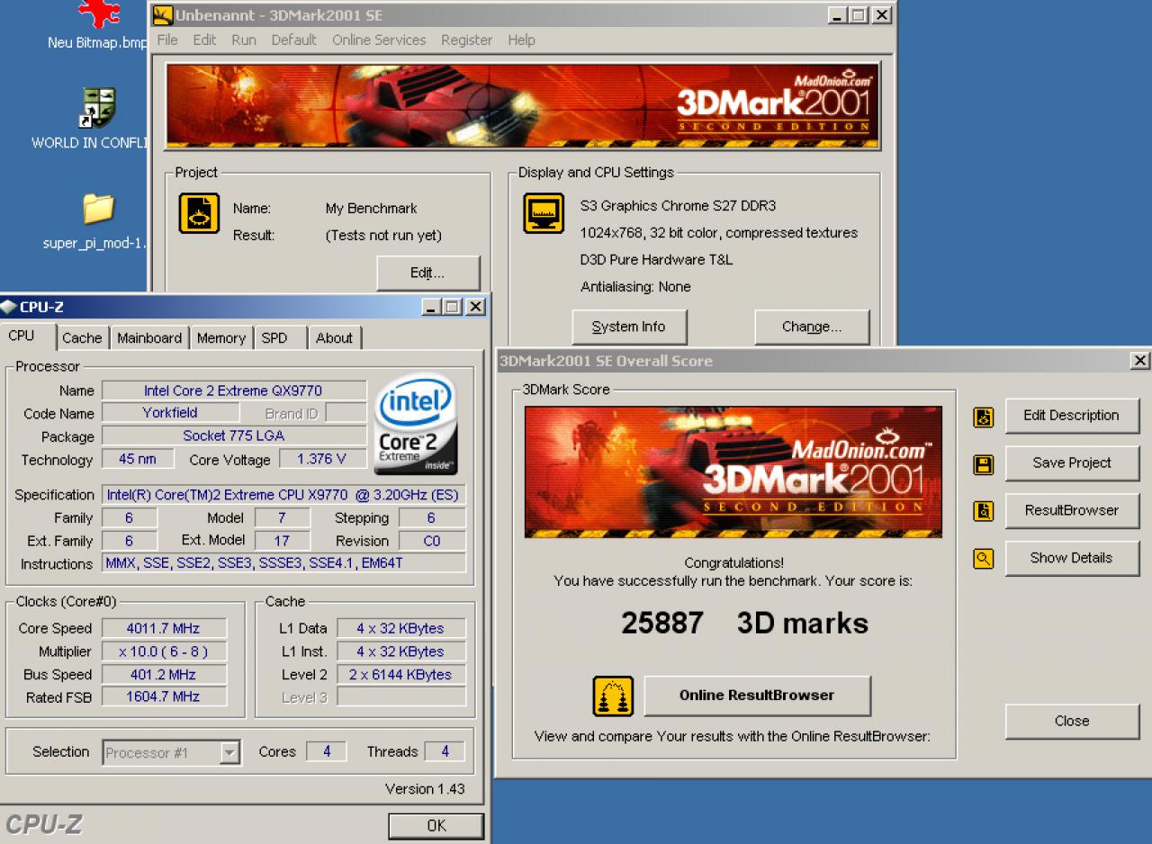
Task: Open the Neu Bitmap.bmp desktop icon
Action: pyautogui.click(x=99, y=13)
